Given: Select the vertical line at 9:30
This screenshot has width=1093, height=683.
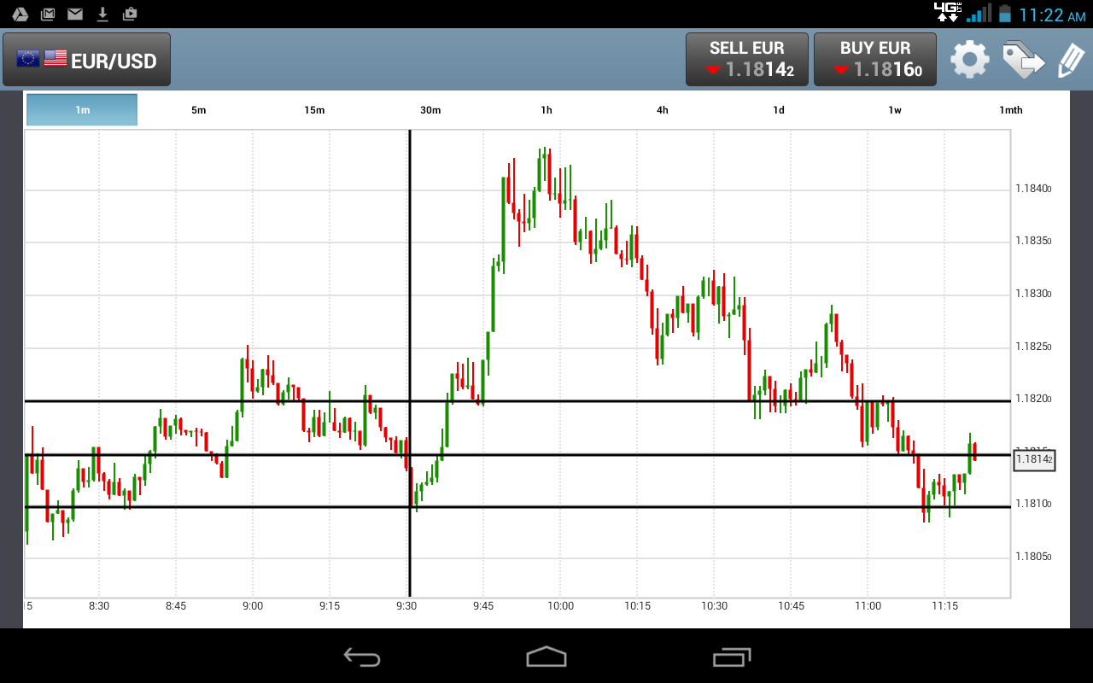Looking at the screenshot, I should [x=410, y=363].
